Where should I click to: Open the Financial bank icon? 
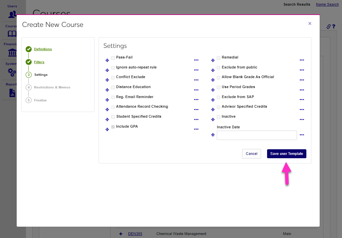click(x=12, y=53)
